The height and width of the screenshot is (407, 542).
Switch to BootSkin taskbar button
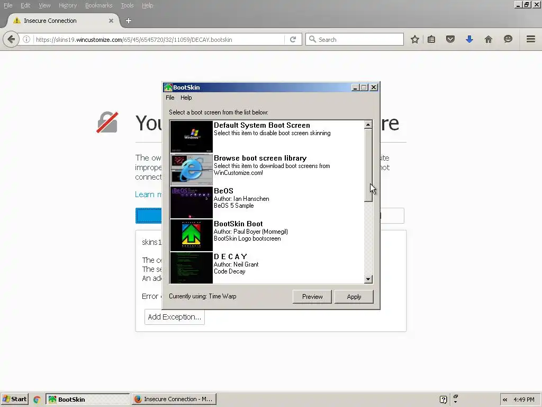pyautogui.click(x=88, y=400)
